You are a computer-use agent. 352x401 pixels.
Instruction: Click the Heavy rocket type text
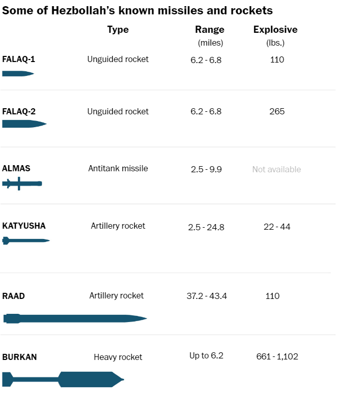click(x=118, y=357)
